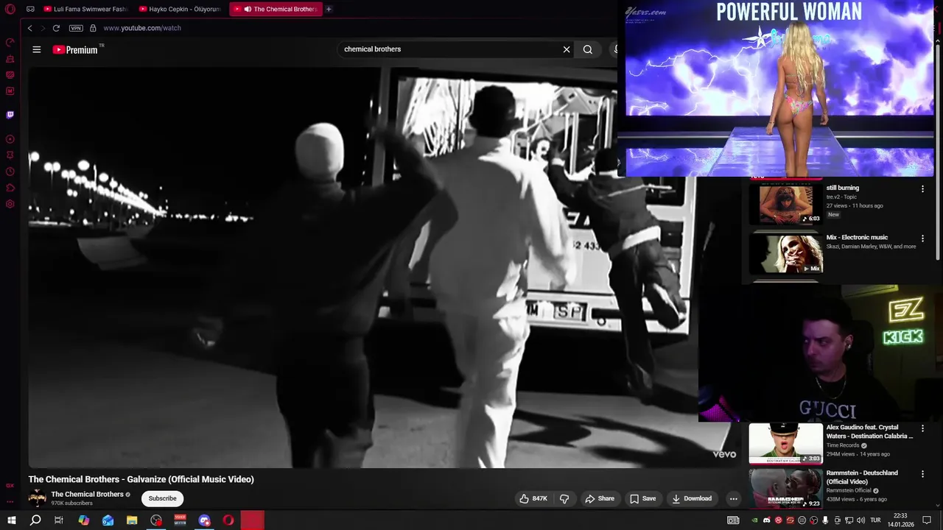Open the Opera GX main menu logo
This screenshot has width=943, height=530.
10,9
